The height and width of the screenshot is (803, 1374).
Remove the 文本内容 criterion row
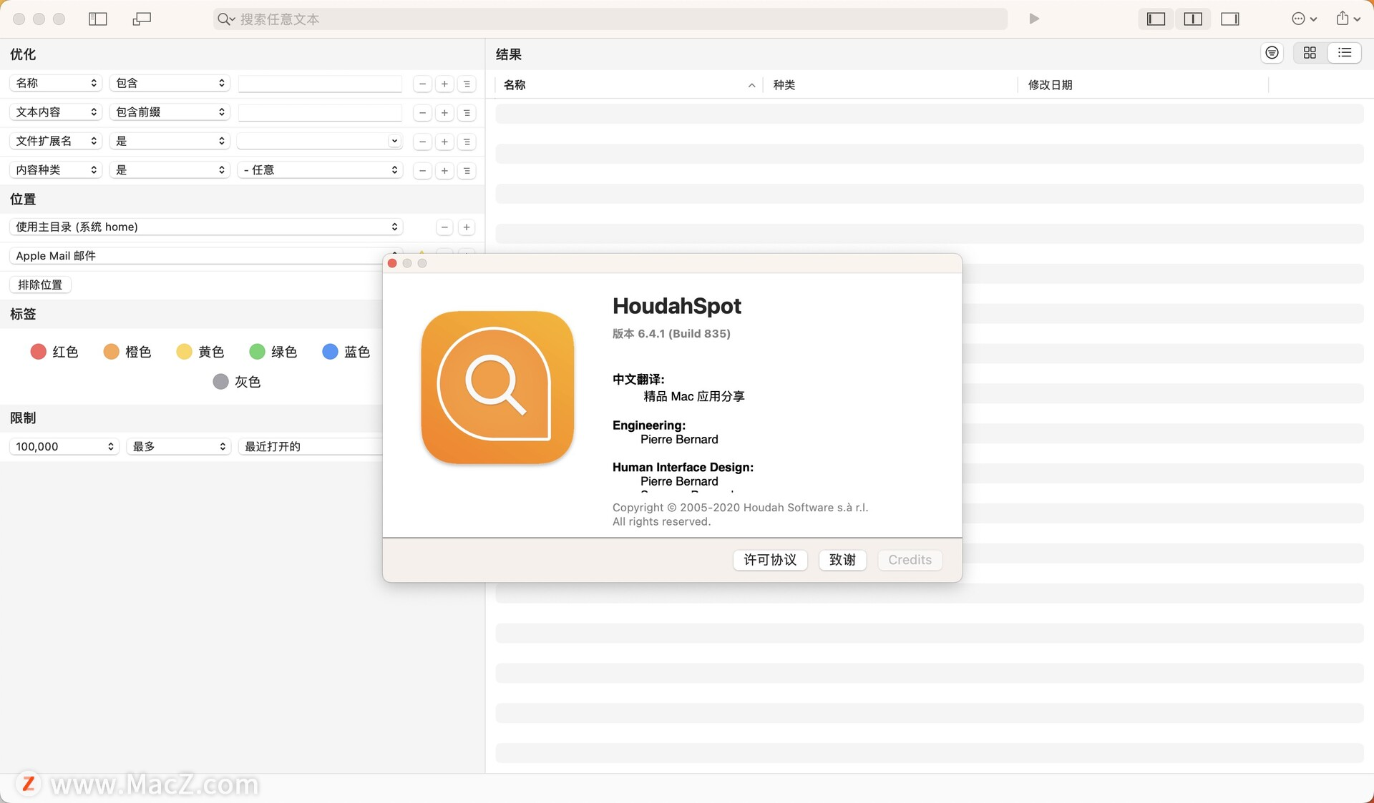point(423,113)
